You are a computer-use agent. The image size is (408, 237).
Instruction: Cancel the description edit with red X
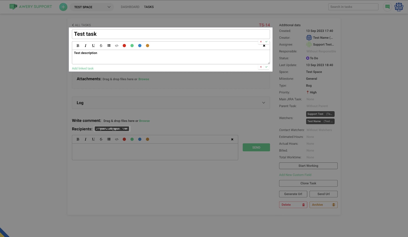point(261,67)
